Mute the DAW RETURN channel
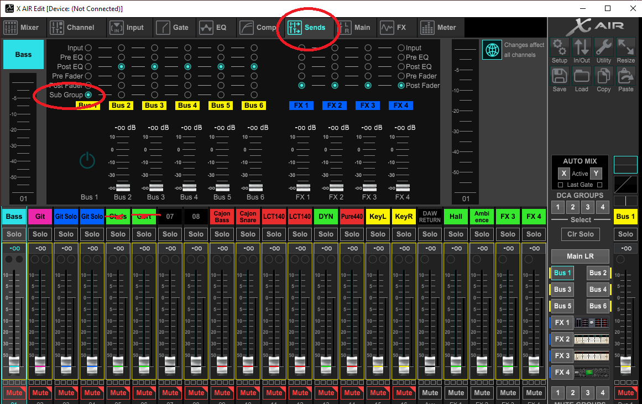The width and height of the screenshot is (642, 404). (x=430, y=393)
